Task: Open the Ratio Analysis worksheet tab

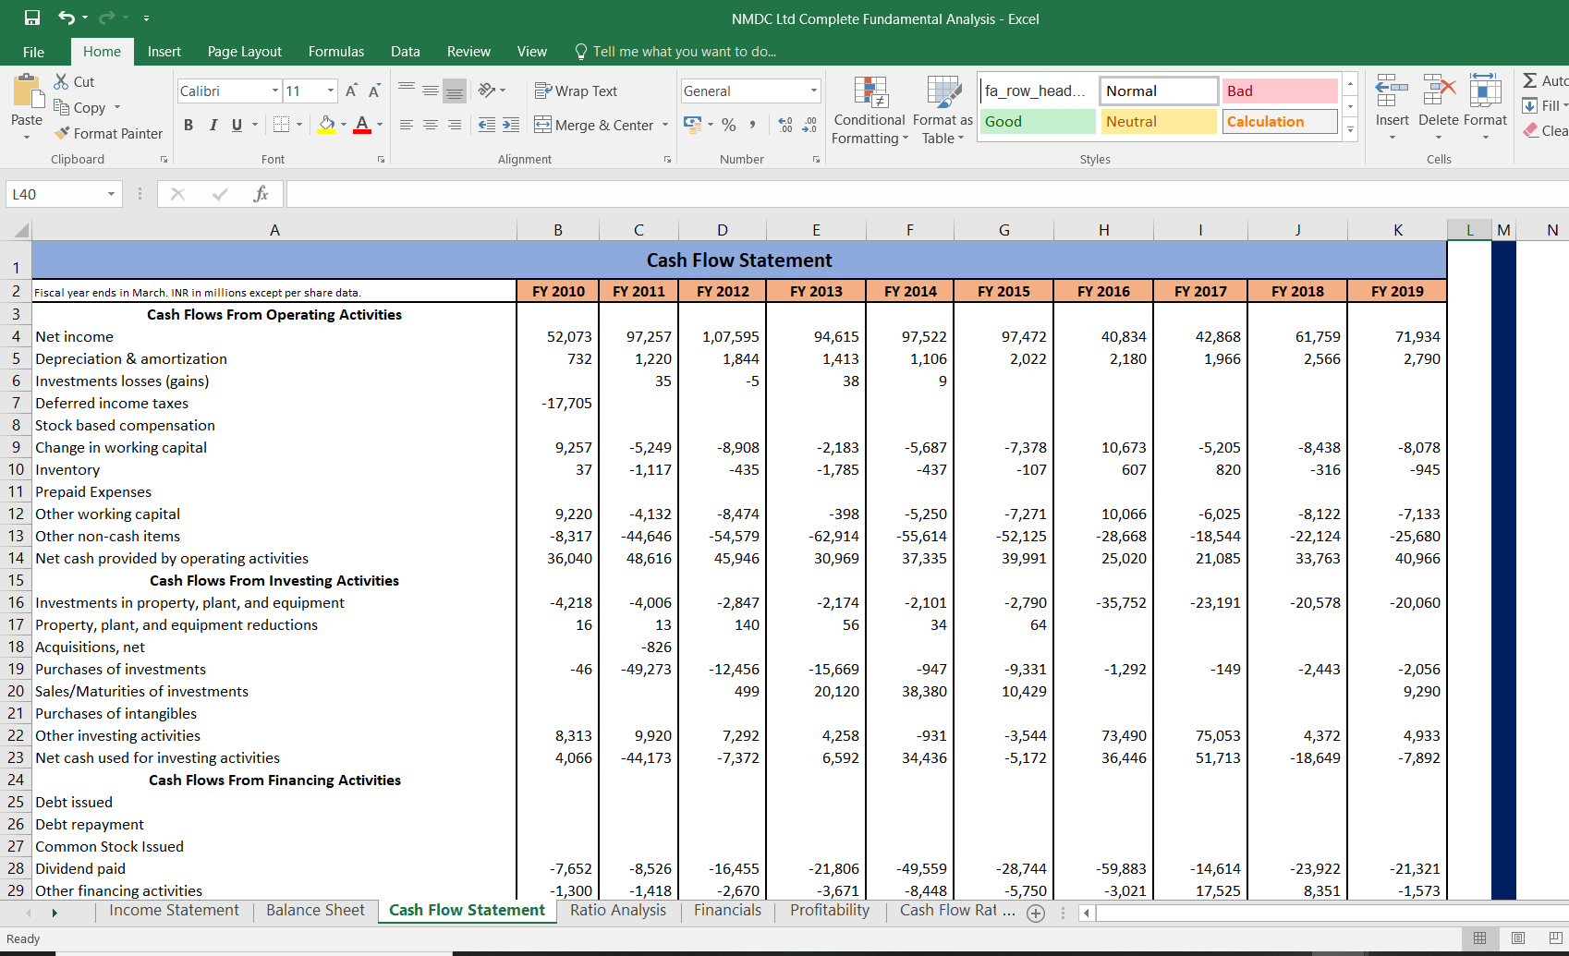Action: point(617,911)
